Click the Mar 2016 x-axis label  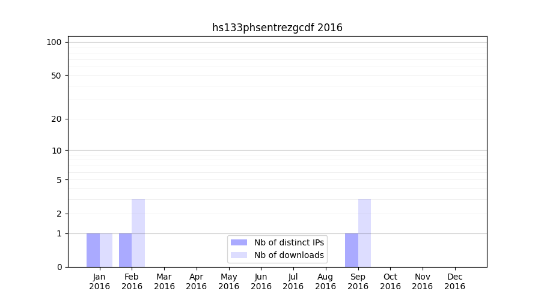164,281
